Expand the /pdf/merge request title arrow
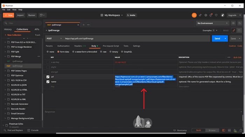 47,30
